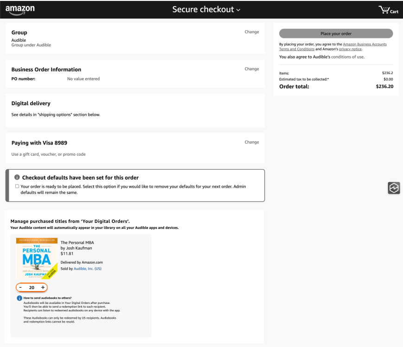Change the Visa 8989 payment method
Screen dimensions: 403x347
click(252, 142)
